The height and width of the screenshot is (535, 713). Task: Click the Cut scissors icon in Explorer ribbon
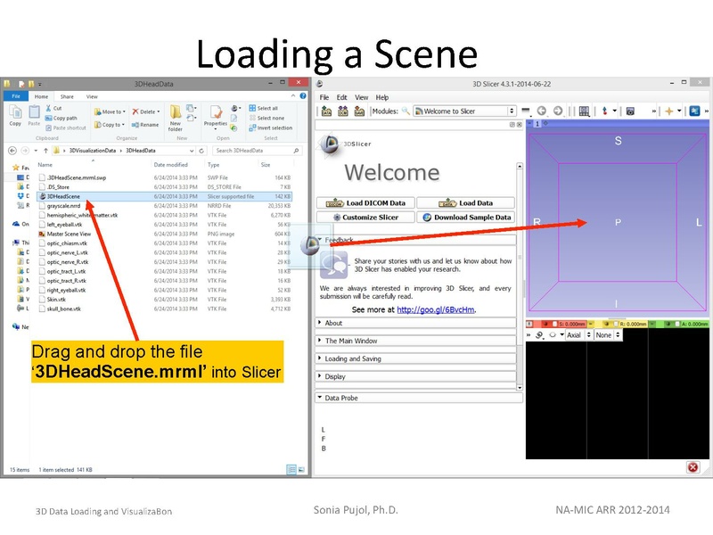[49, 108]
